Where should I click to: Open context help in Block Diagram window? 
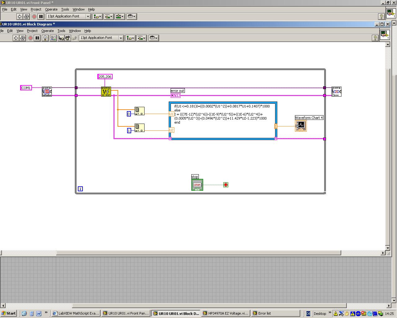[375, 38]
